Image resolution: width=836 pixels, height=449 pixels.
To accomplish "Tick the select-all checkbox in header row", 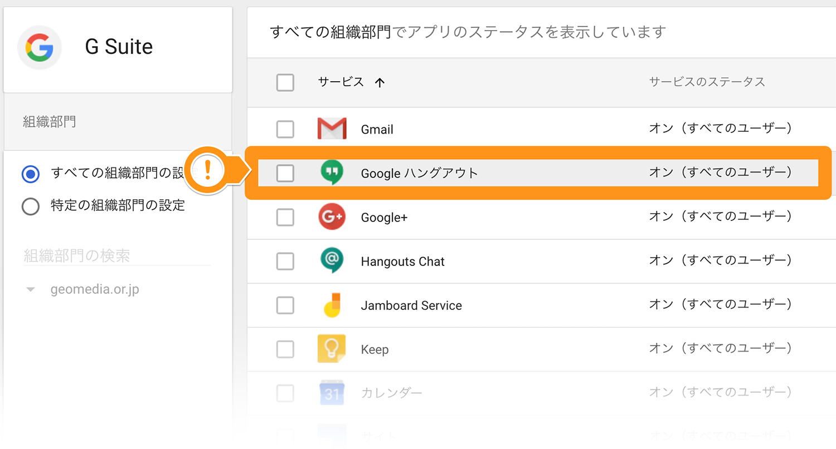I will coord(285,83).
